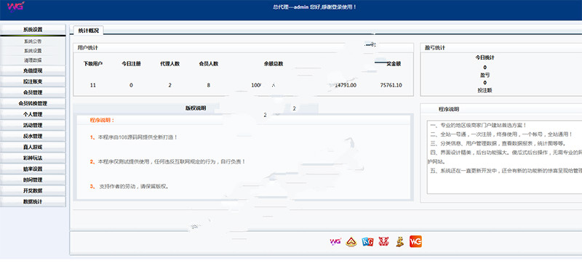Click the 代理人数 column header
The image size is (582, 274).
coord(170,64)
